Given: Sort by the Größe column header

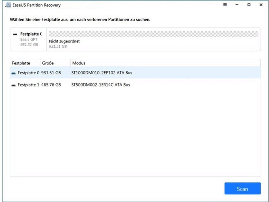Looking at the screenshot, I should pos(48,63).
